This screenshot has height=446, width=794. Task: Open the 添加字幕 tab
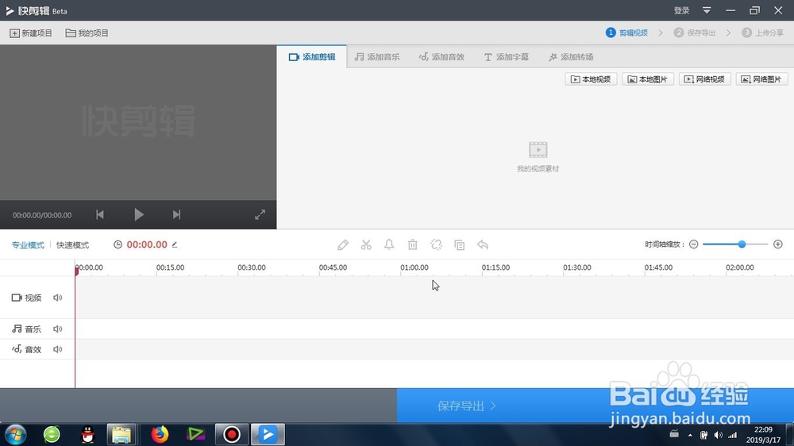[x=507, y=56]
